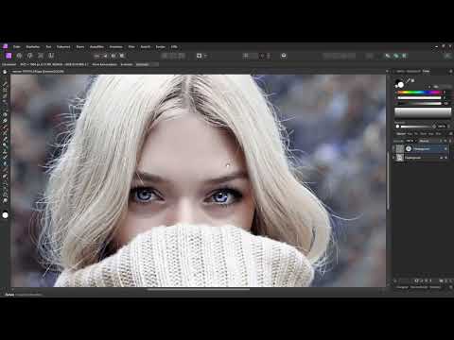Open the quick mask dropdown arrow
Screen dimensions: 454x340
click(205, 56)
